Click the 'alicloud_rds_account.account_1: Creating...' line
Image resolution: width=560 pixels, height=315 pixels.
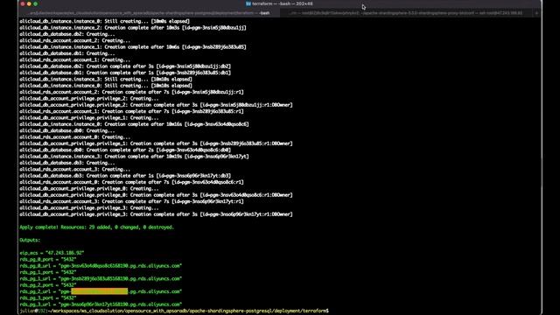pos(75,59)
